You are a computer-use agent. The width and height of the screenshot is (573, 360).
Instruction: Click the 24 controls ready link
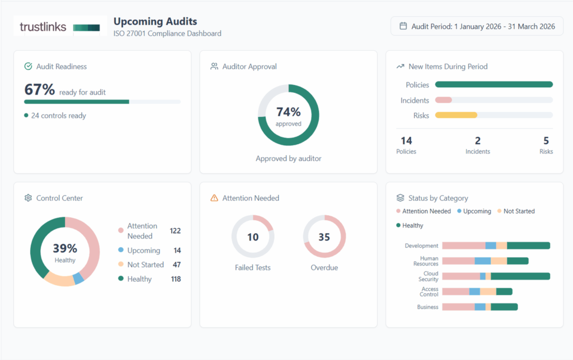56,115
